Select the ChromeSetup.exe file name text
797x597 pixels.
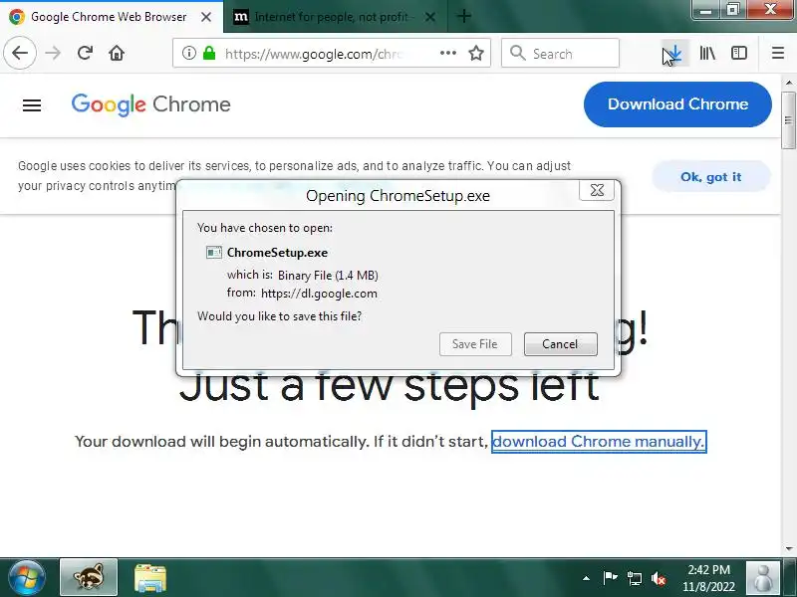pos(277,253)
